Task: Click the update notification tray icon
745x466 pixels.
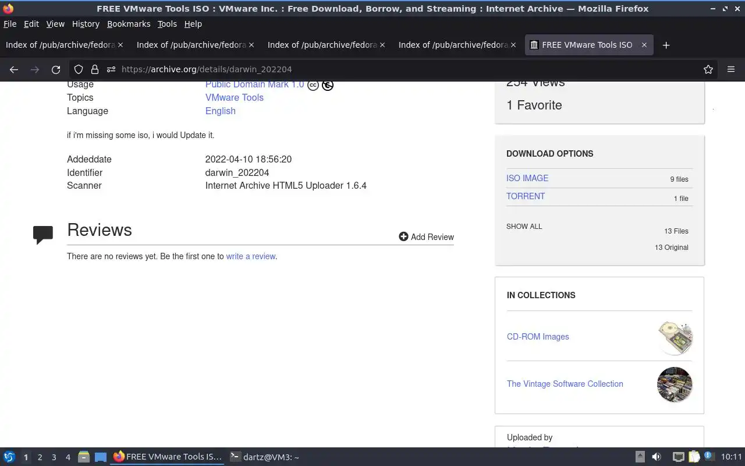Action: point(708,457)
